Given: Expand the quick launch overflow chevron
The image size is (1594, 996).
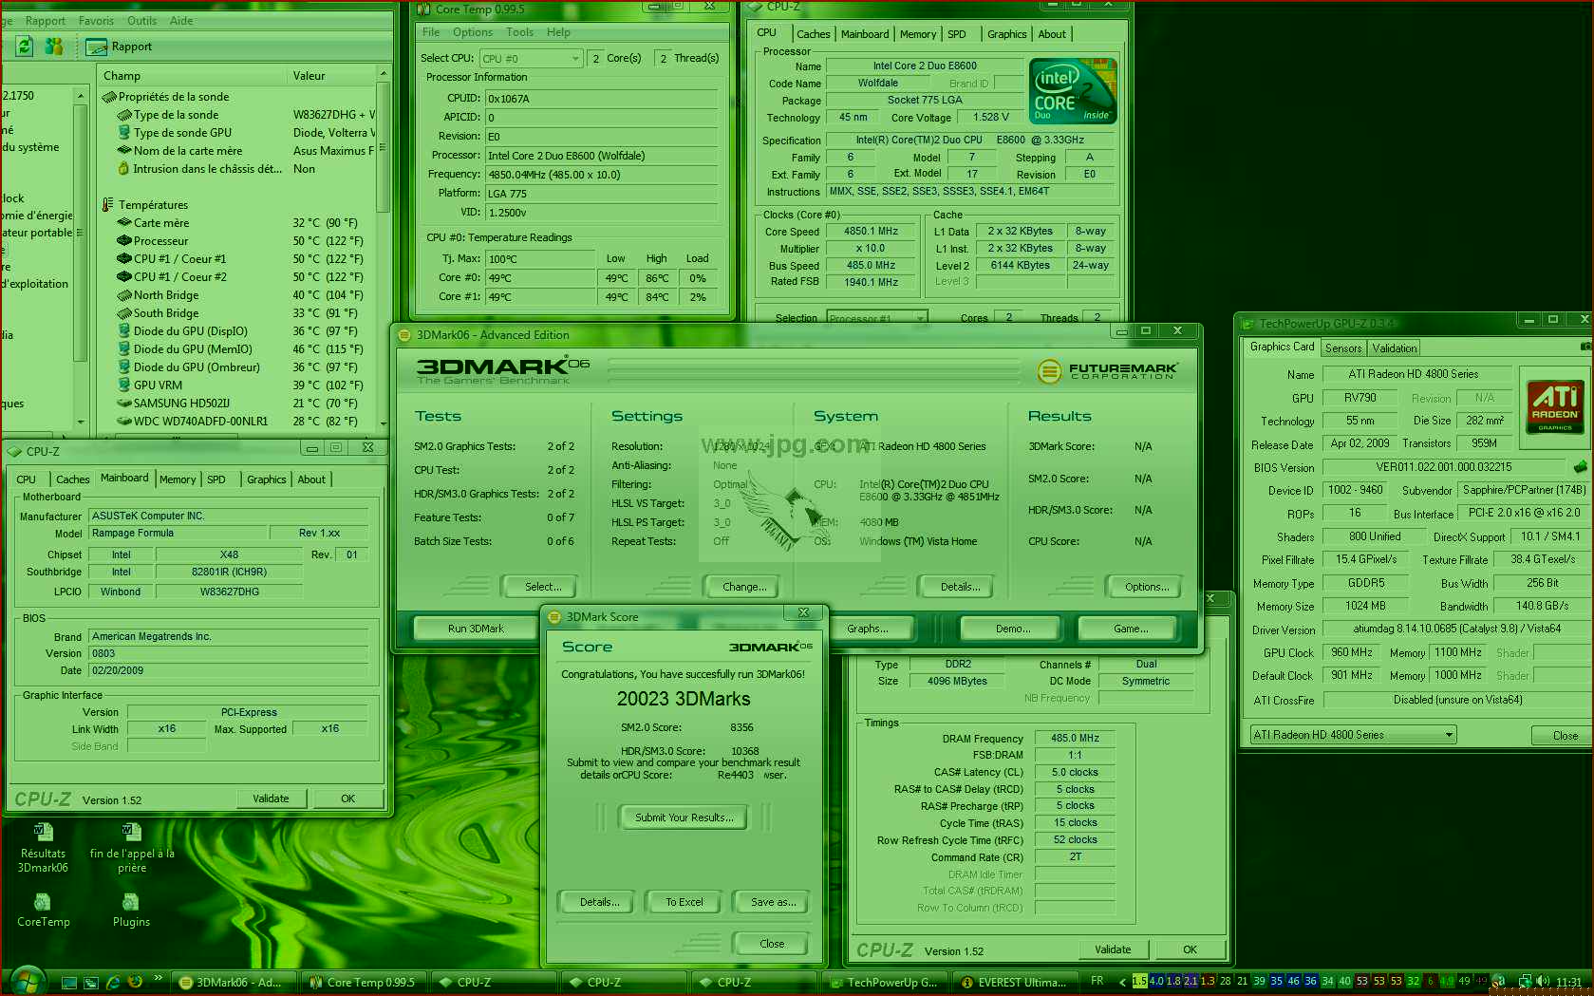Looking at the screenshot, I should pos(158,979).
